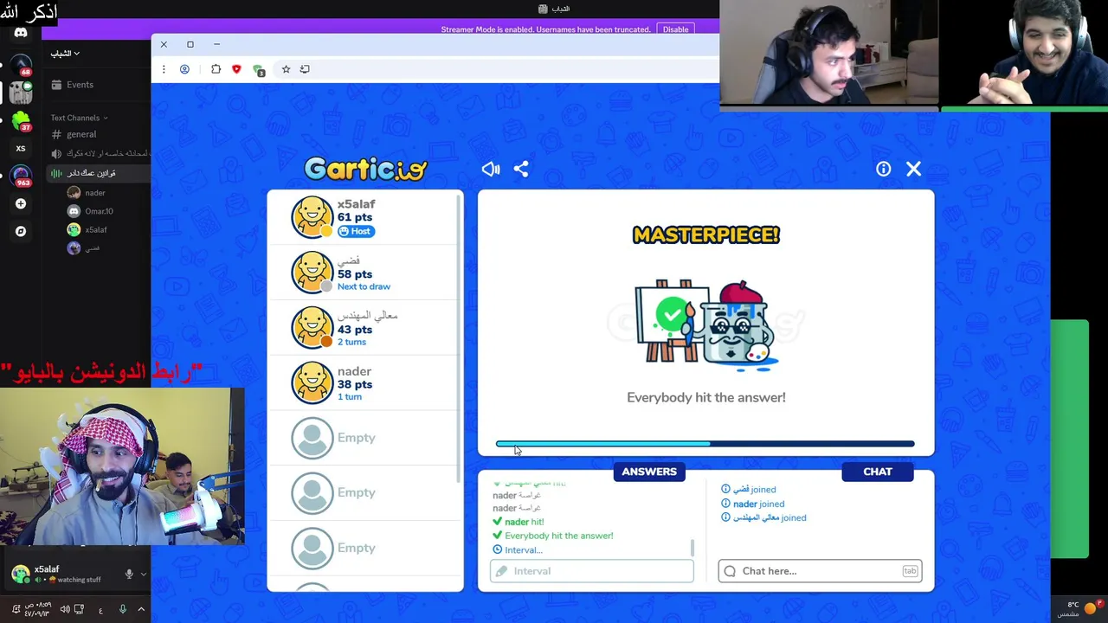The width and height of the screenshot is (1108, 623).
Task: Open the XS Discord server
Action: (x=21, y=149)
